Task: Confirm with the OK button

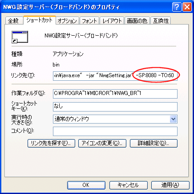Action: click(x=86, y=185)
